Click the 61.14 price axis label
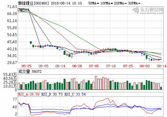 [12, 21]
